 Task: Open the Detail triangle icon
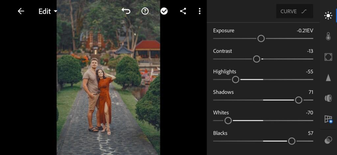(328, 78)
